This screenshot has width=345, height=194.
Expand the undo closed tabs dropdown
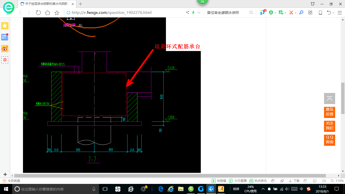pos(333,13)
